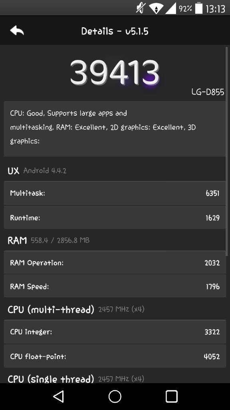The width and height of the screenshot is (230, 410).
Task: Tap the LG-D855 device label
Action: click(208, 92)
